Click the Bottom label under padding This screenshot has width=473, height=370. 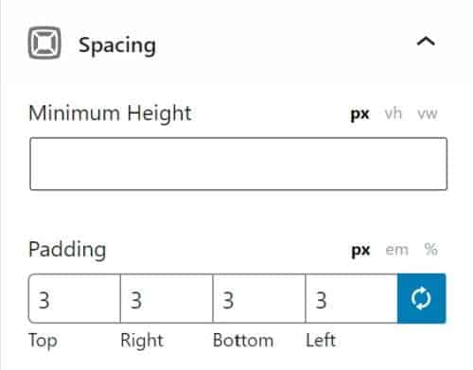point(243,341)
